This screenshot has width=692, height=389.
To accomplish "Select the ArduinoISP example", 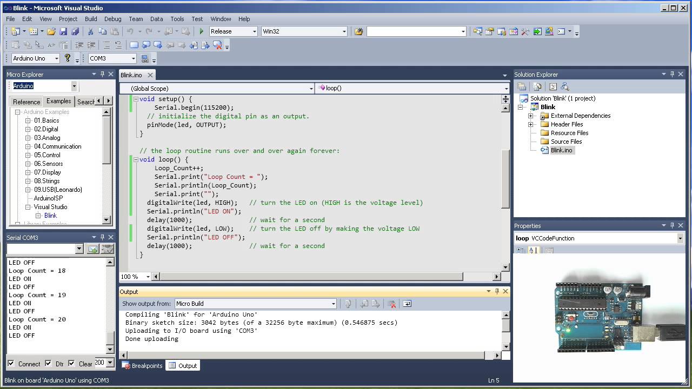I will pos(48,198).
